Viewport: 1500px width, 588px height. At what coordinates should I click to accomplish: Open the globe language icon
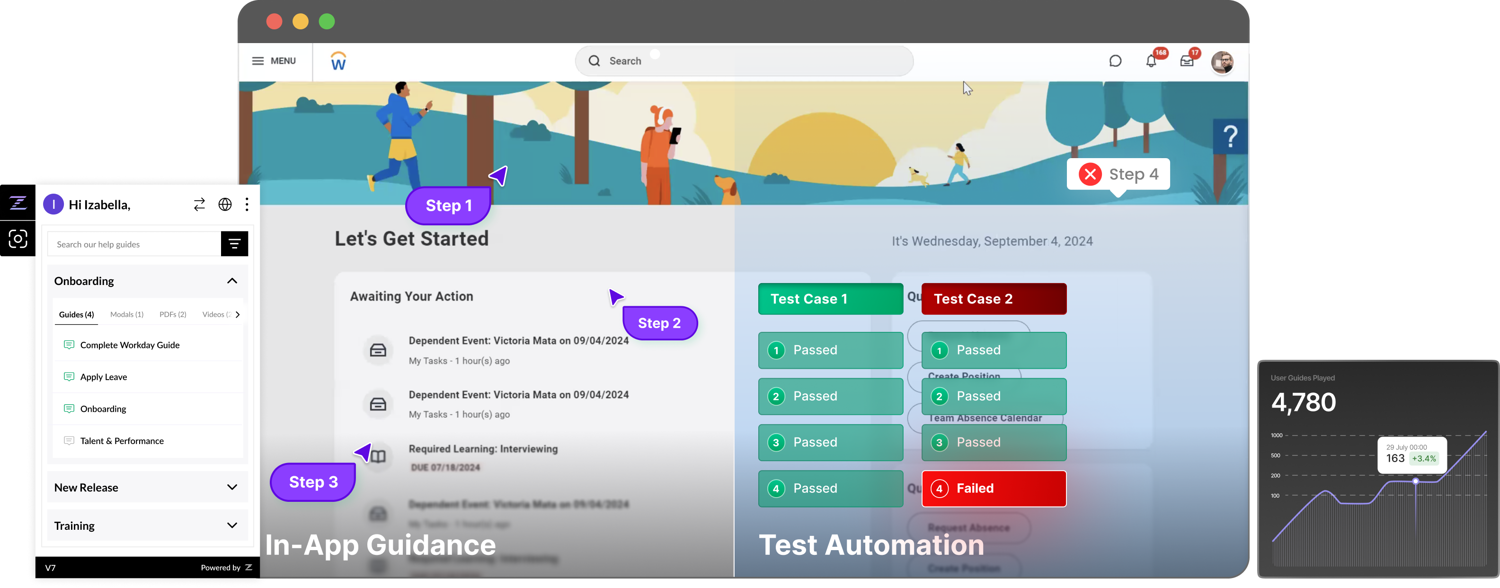point(225,205)
